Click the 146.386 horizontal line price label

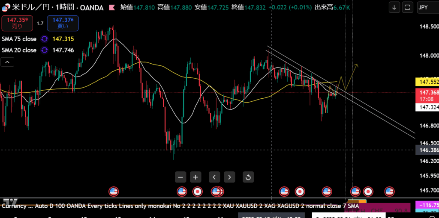[427, 150]
